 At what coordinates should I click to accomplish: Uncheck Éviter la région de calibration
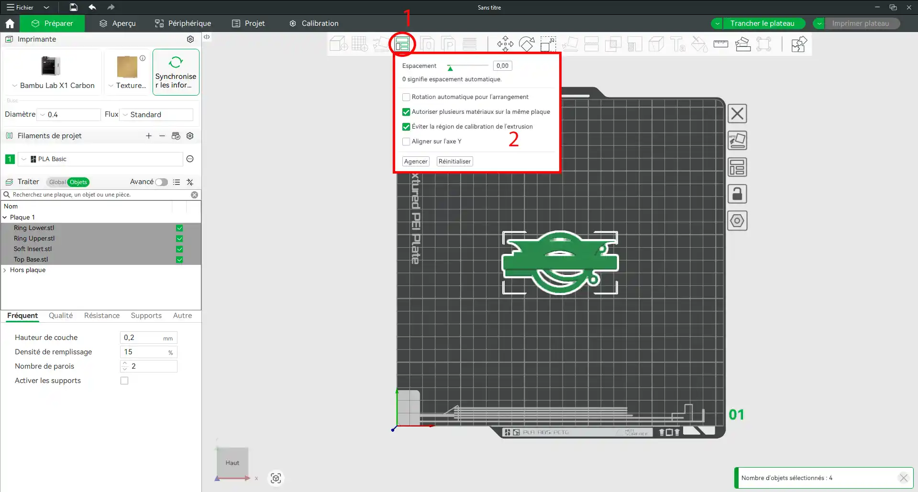tap(406, 127)
